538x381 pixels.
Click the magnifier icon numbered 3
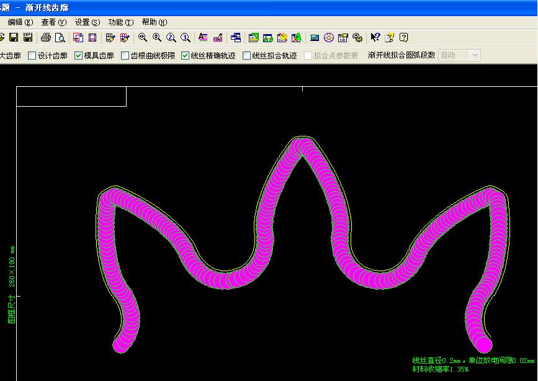pyautogui.click(x=186, y=37)
